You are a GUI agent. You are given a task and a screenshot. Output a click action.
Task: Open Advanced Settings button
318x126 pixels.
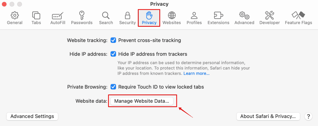coord(32,116)
